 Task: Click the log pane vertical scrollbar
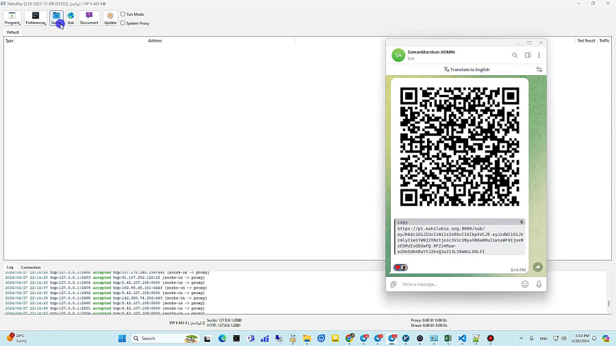(609, 303)
